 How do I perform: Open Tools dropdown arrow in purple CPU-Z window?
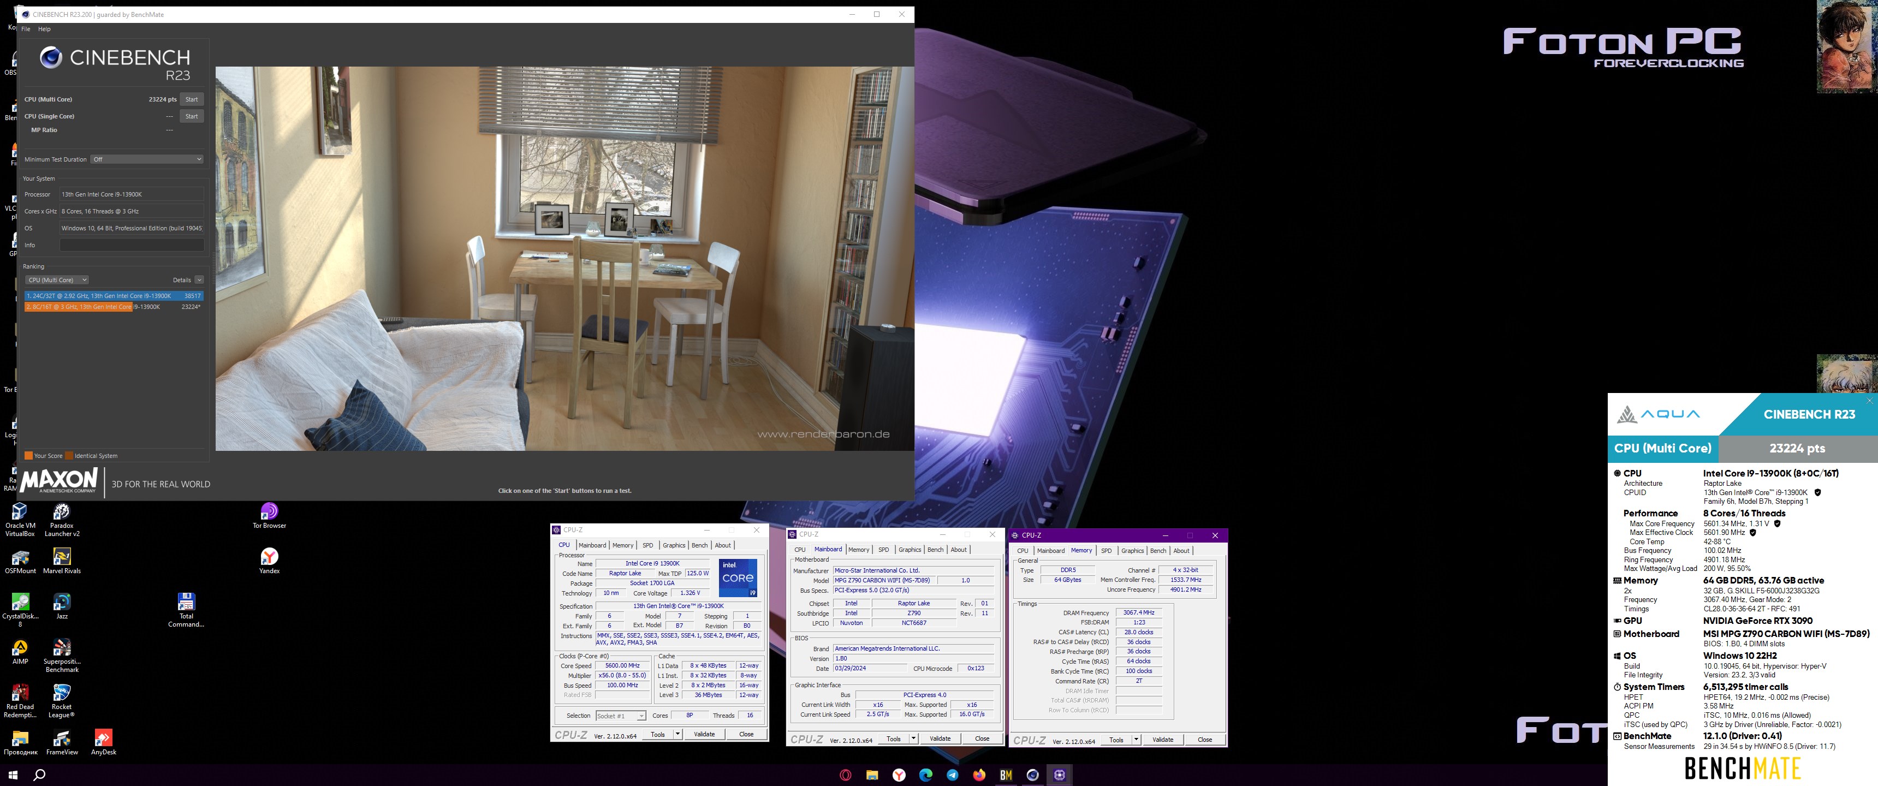coord(1136,740)
